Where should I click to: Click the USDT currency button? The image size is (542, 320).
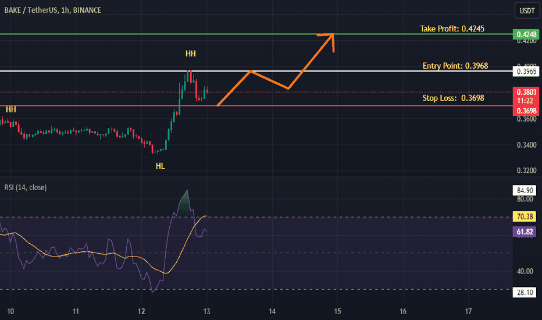point(527,10)
